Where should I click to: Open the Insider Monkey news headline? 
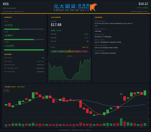(x=106, y=48)
